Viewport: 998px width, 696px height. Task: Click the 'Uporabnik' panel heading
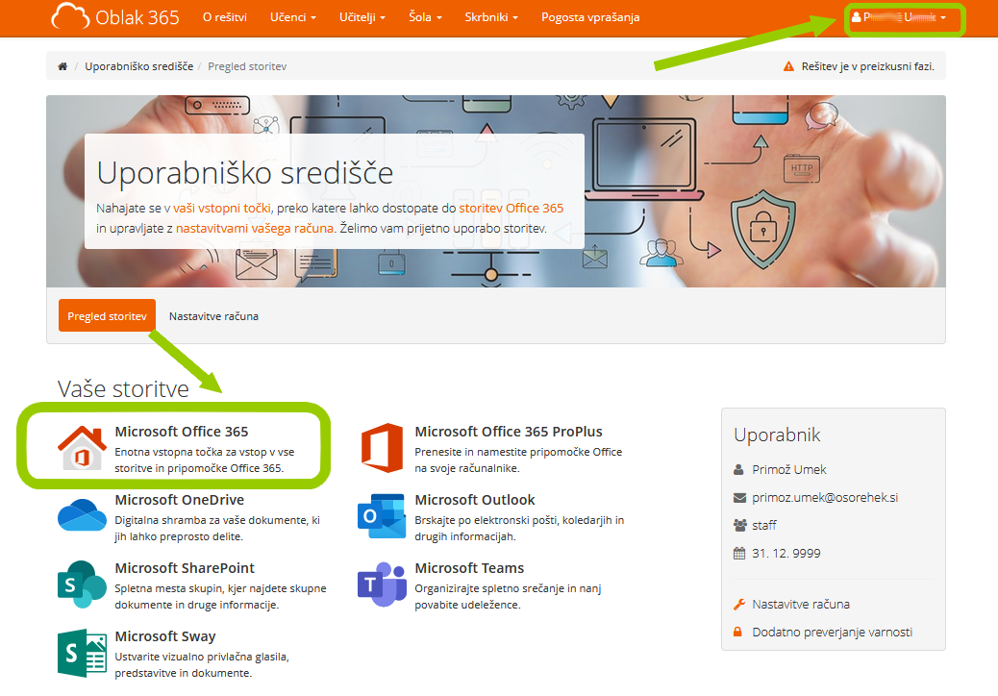click(777, 435)
